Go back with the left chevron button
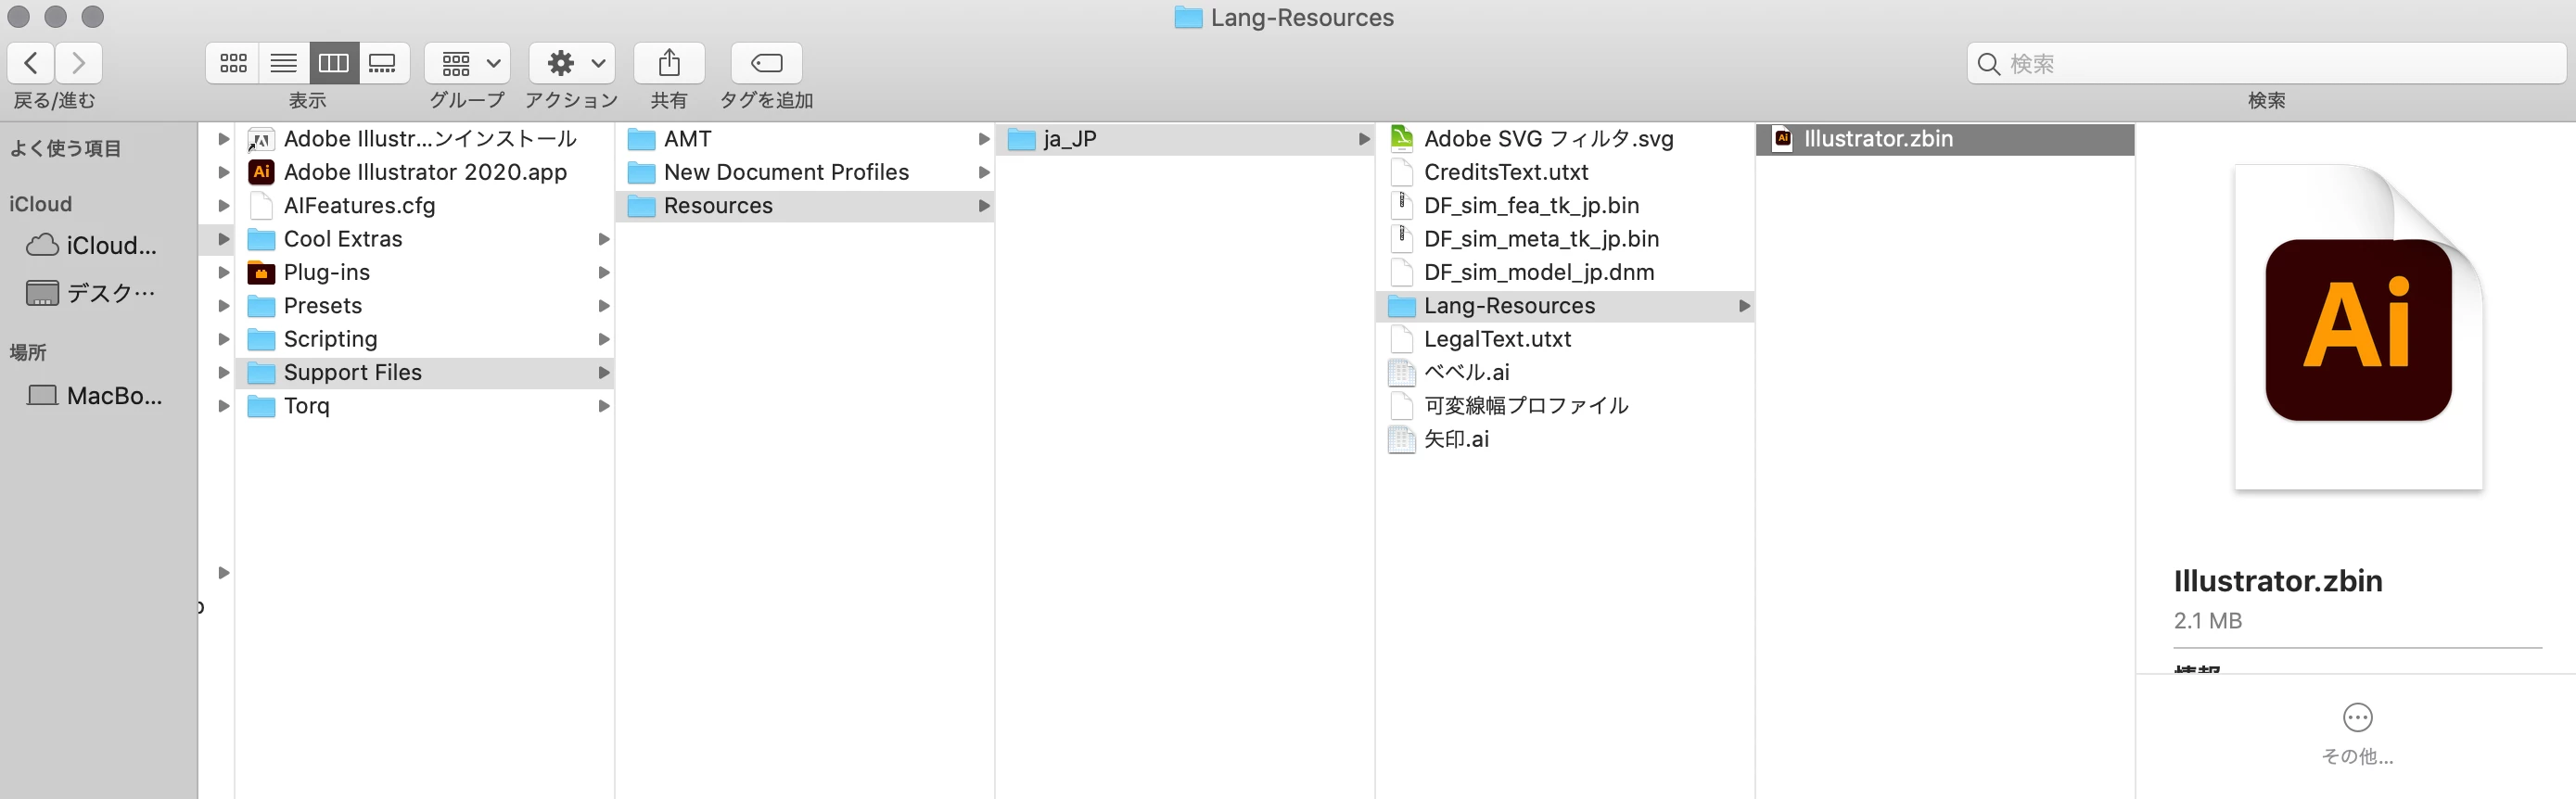Screen dimensions: 2576x799 point(30,63)
